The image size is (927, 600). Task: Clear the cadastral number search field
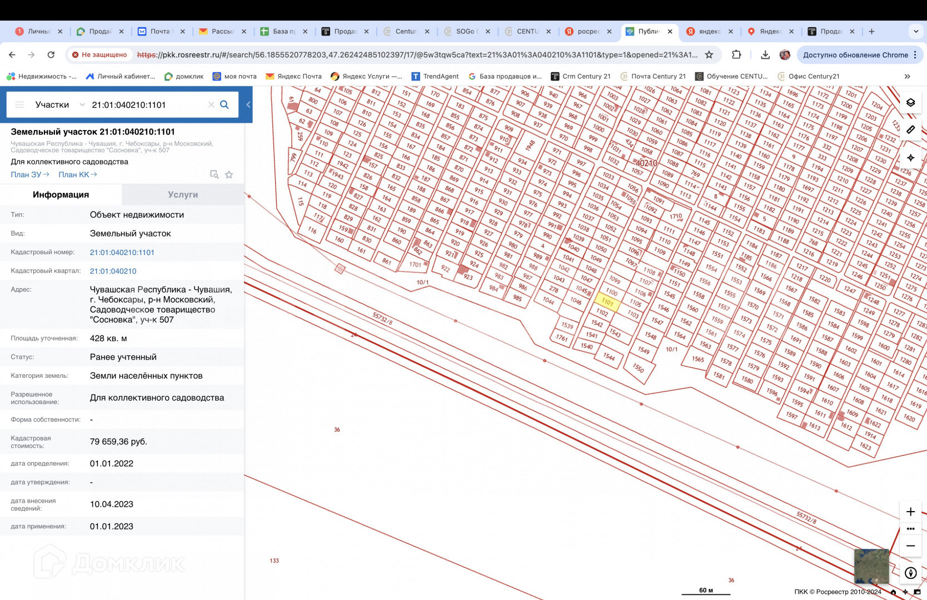(x=211, y=105)
